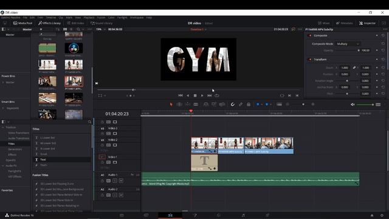
Task: Open the Workspace menu
Action: tap(137, 18)
